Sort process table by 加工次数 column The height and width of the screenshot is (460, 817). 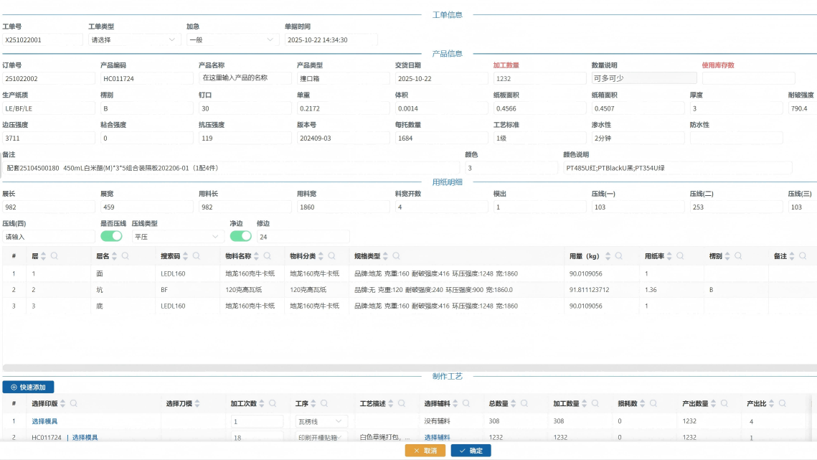262,403
